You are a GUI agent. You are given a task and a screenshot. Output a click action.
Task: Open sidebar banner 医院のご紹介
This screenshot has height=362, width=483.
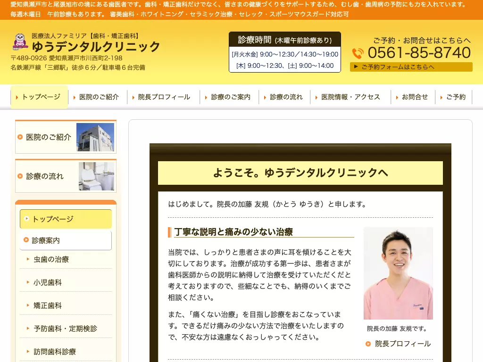pos(66,137)
